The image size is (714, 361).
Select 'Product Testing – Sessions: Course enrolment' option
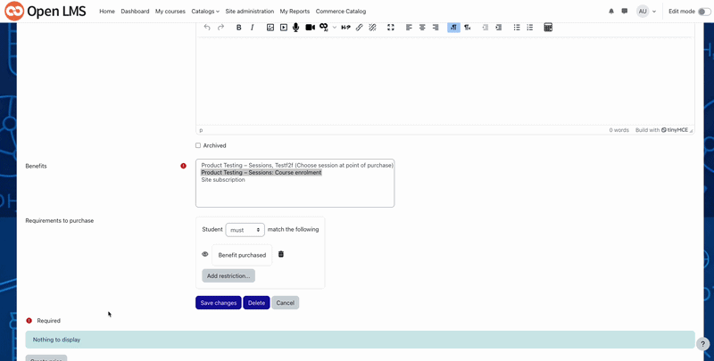[x=262, y=173]
